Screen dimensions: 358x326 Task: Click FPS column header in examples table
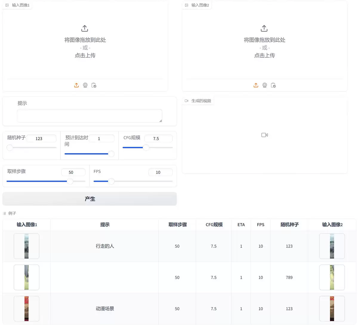[x=261, y=225]
